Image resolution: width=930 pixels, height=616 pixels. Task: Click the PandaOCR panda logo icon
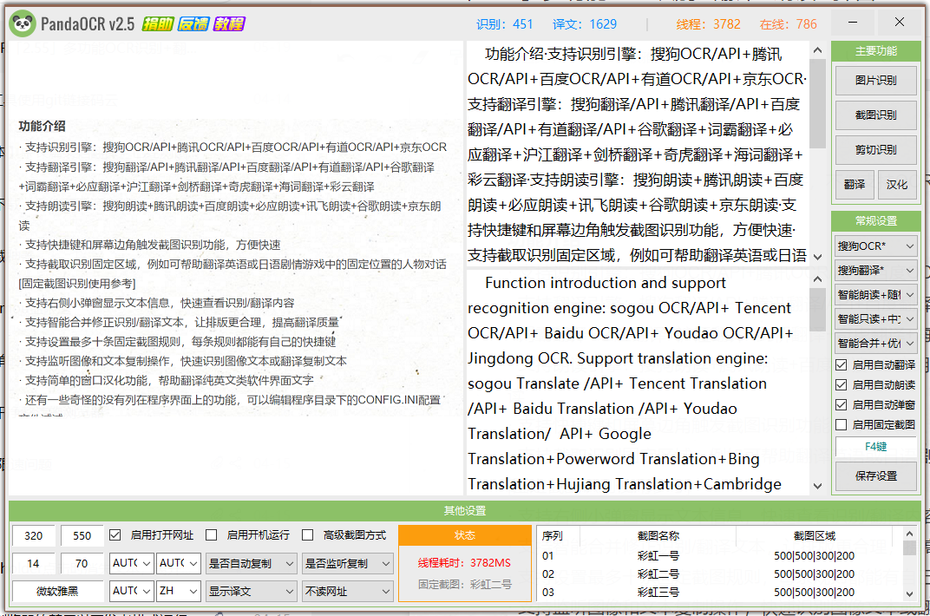point(23,23)
